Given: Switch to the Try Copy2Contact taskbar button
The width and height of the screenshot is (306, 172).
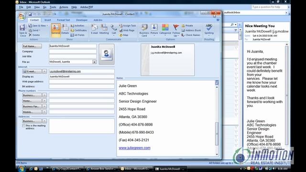Looking at the screenshot, I should click(67, 169).
